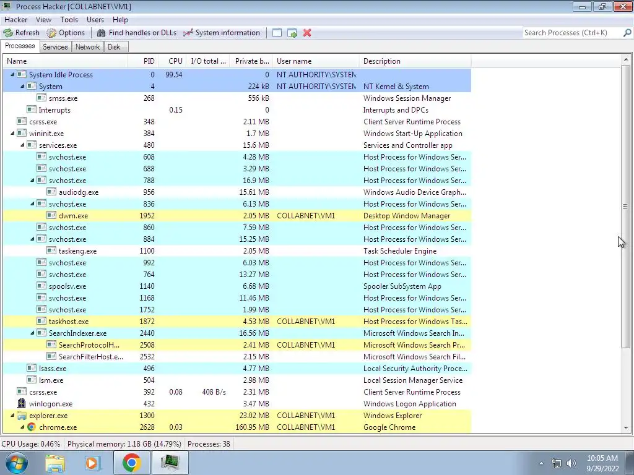The image size is (634, 475).
Task: Sort by the Name column header
Action: click(x=65, y=61)
